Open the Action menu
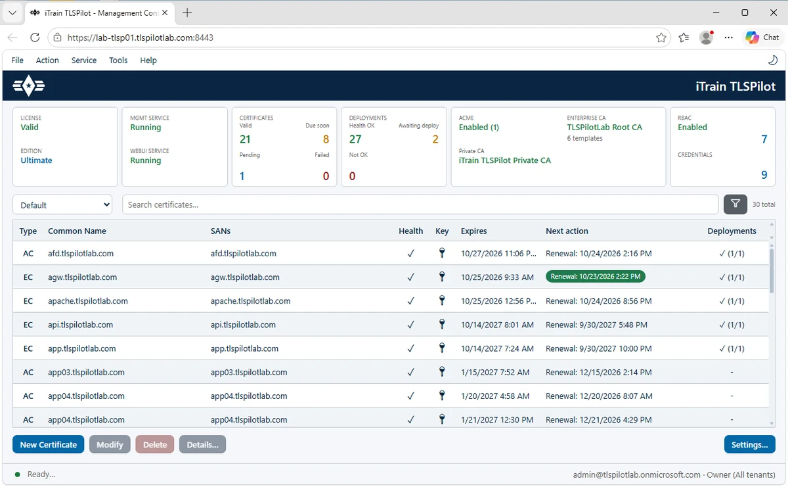This screenshot has width=788, height=487. 47,60
